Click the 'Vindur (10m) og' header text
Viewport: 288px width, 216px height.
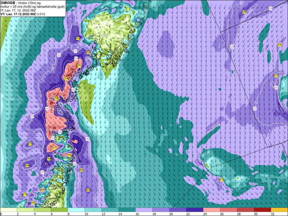(29, 3)
